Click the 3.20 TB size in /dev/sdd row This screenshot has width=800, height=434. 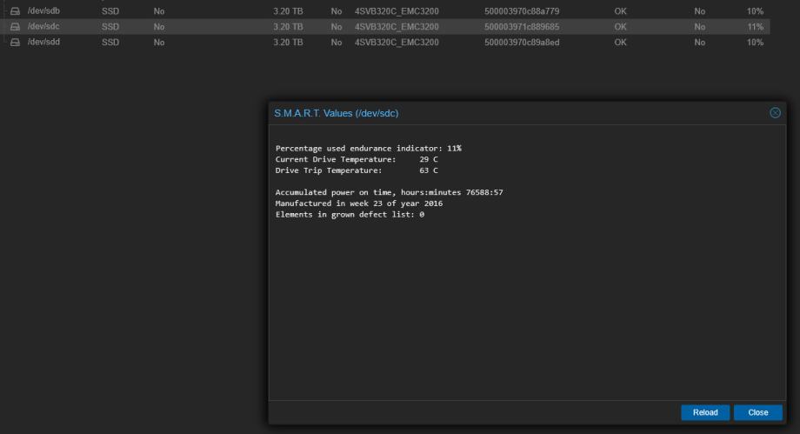288,43
